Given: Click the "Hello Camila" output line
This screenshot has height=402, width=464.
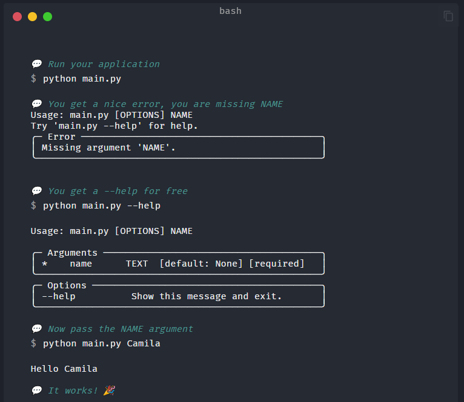Looking at the screenshot, I should pos(64,369).
